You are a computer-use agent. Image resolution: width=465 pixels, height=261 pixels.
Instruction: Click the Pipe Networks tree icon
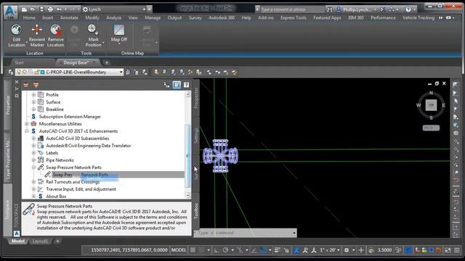41,160
